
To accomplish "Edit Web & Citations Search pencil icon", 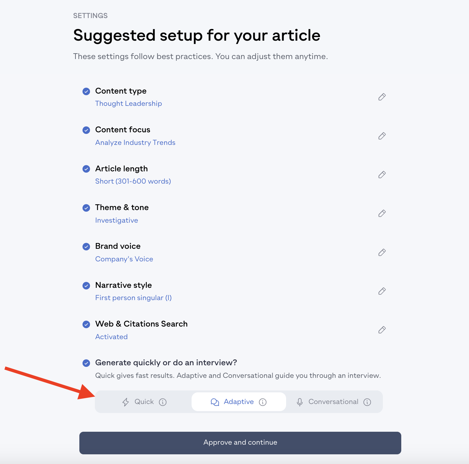I will click(x=382, y=330).
